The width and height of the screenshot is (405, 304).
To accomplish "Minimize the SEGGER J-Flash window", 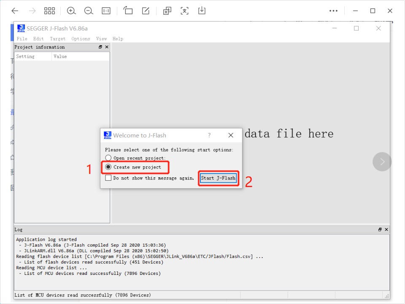I will tap(335, 28).
